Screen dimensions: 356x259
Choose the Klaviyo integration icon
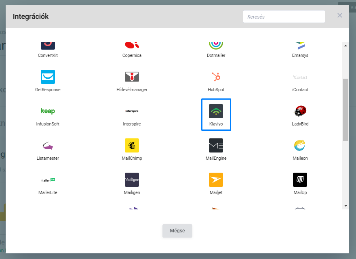[x=216, y=111]
